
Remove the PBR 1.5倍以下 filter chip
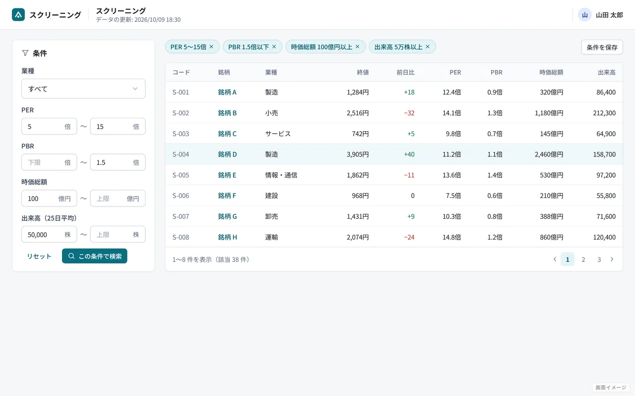(x=274, y=47)
